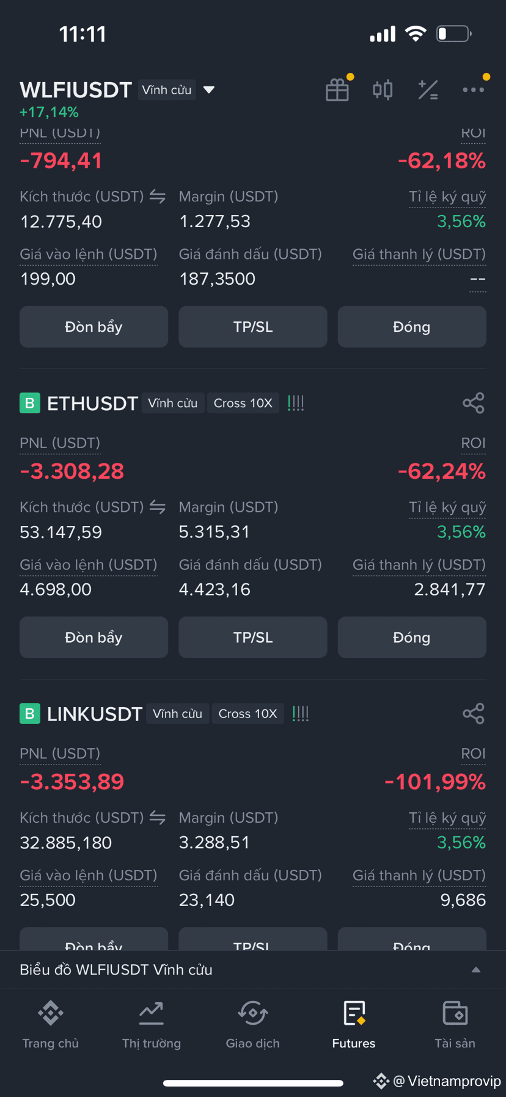506x1097 pixels.
Task: Tap the LINKUSDT ADL indicator bars
Action: [x=301, y=713]
